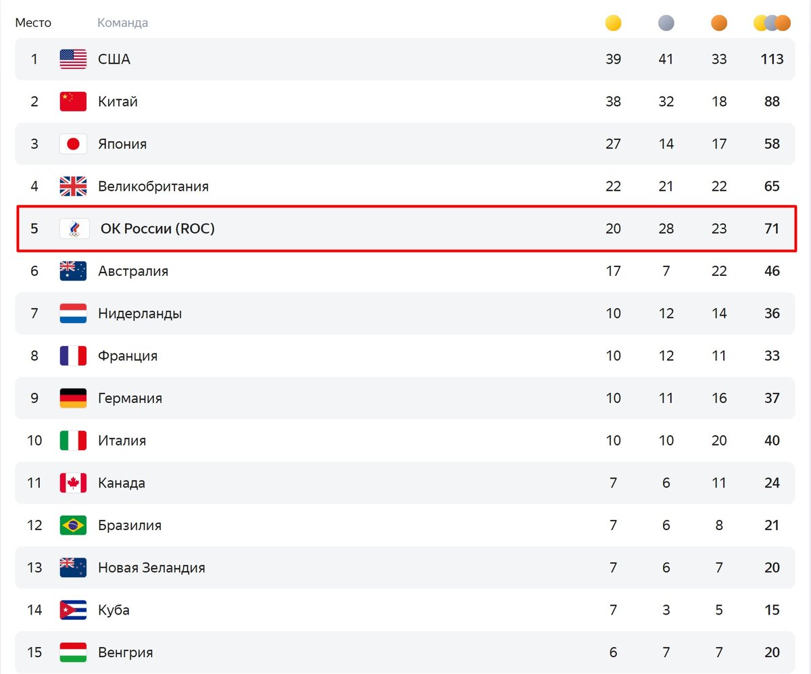The height and width of the screenshot is (674, 811).
Task: Click the bronze medal column icon
Action: click(x=719, y=24)
